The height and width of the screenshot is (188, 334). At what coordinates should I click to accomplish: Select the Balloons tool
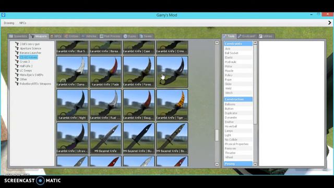click(238, 104)
